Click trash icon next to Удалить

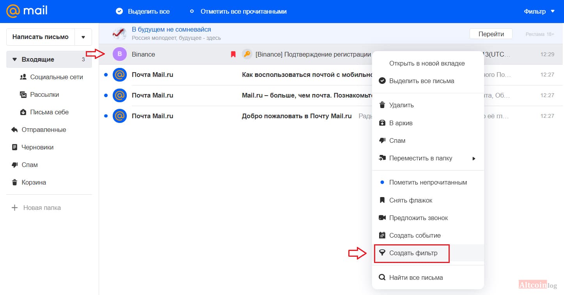coord(382,105)
